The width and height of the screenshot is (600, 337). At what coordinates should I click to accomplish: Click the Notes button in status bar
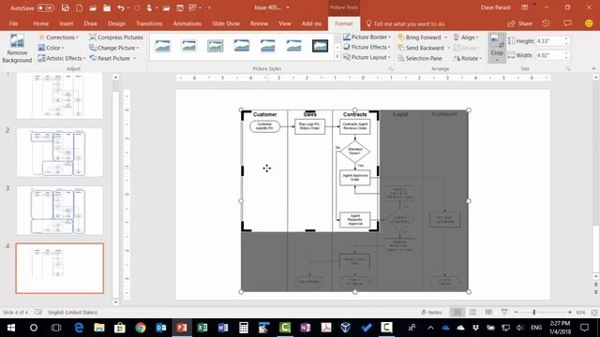click(x=431, y=312)
